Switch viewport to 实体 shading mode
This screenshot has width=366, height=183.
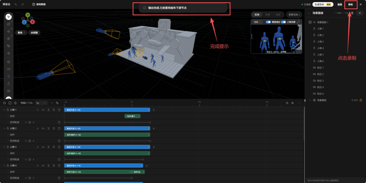tap(257, 15)
